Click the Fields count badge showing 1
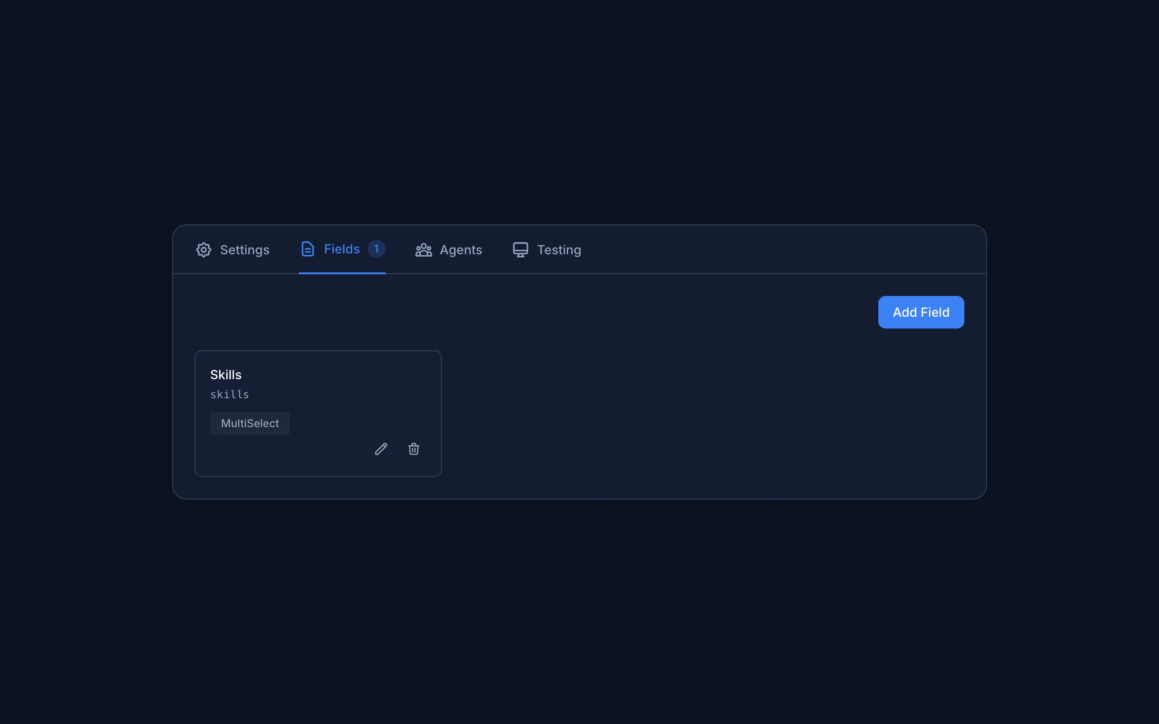 pyautogui.click(x=376, y=249)
